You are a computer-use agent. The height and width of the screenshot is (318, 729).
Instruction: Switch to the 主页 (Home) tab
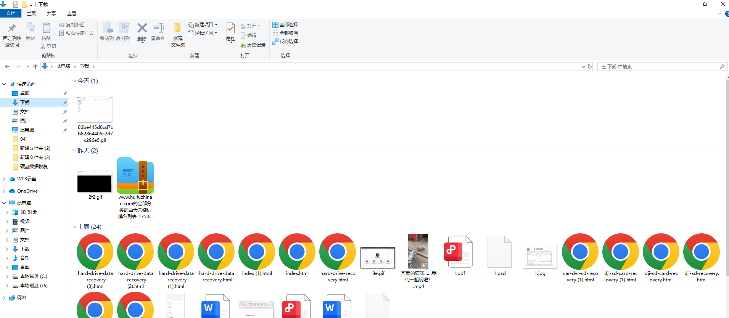coord(31,14)
